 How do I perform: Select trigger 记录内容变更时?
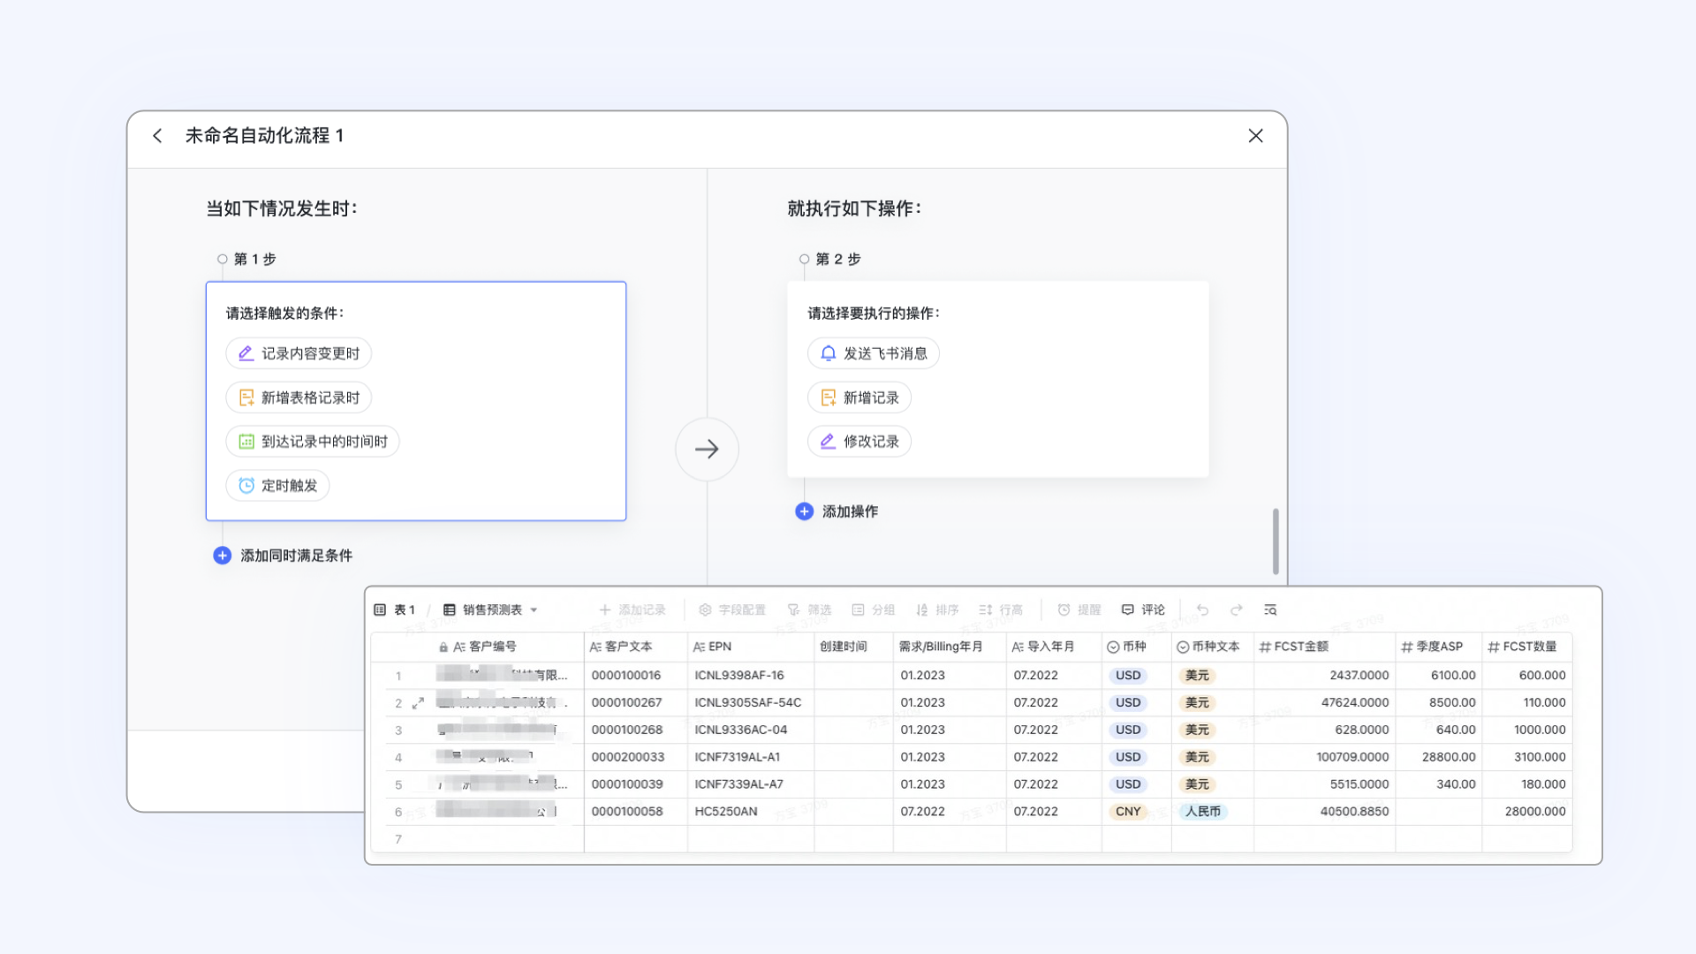tap(299, 353)
